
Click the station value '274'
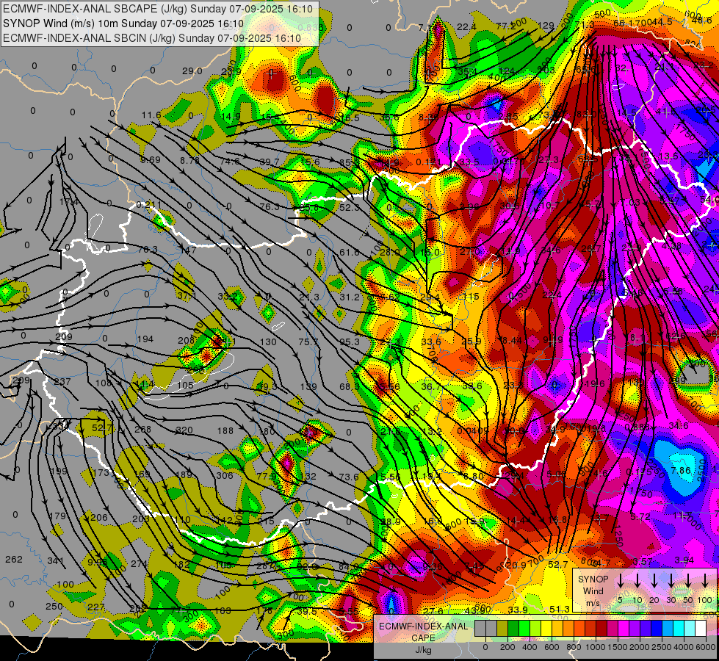(140, 563)
